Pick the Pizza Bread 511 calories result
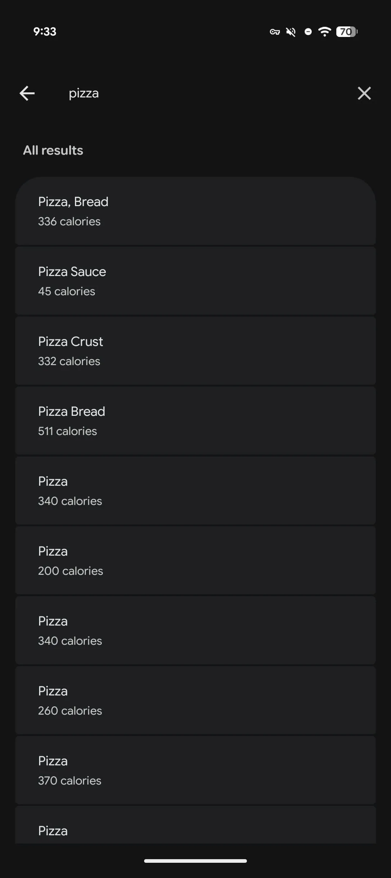Viewport: 391px width, 878px height. pos(195,421)
